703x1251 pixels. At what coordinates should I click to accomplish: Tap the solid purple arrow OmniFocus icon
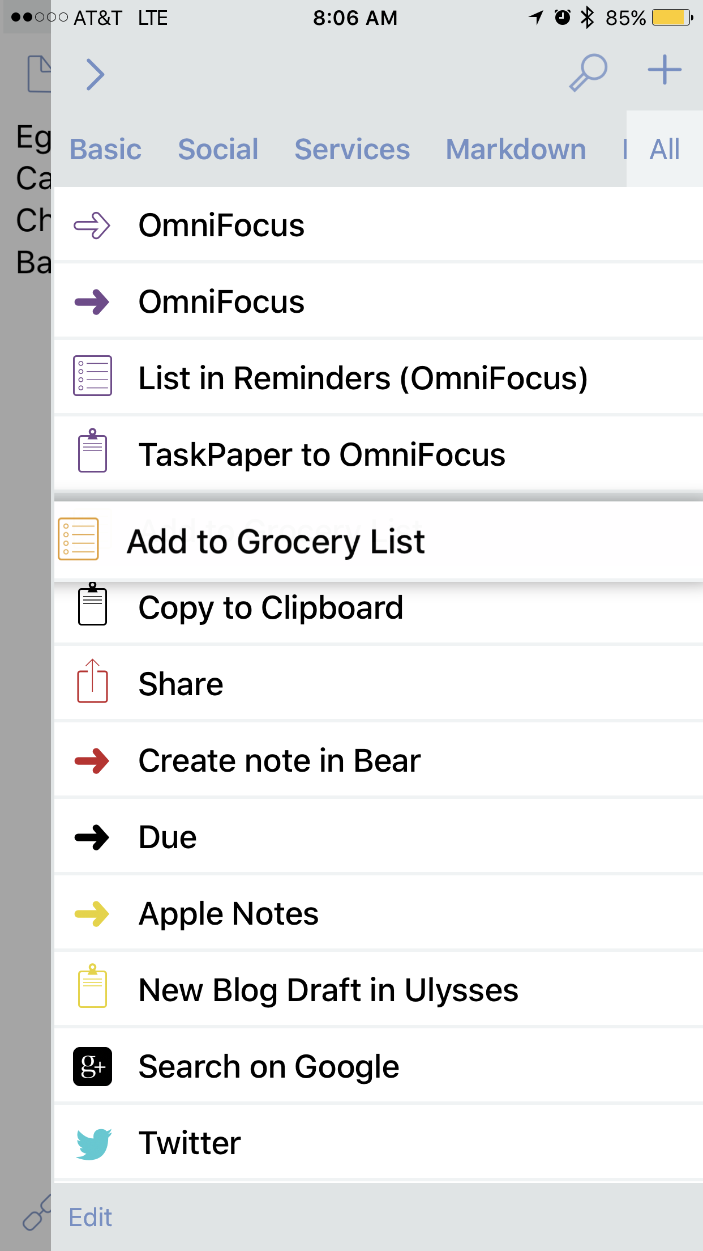click(92, 302)
